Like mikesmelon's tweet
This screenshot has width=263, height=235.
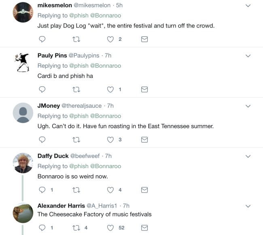[110, 39]
